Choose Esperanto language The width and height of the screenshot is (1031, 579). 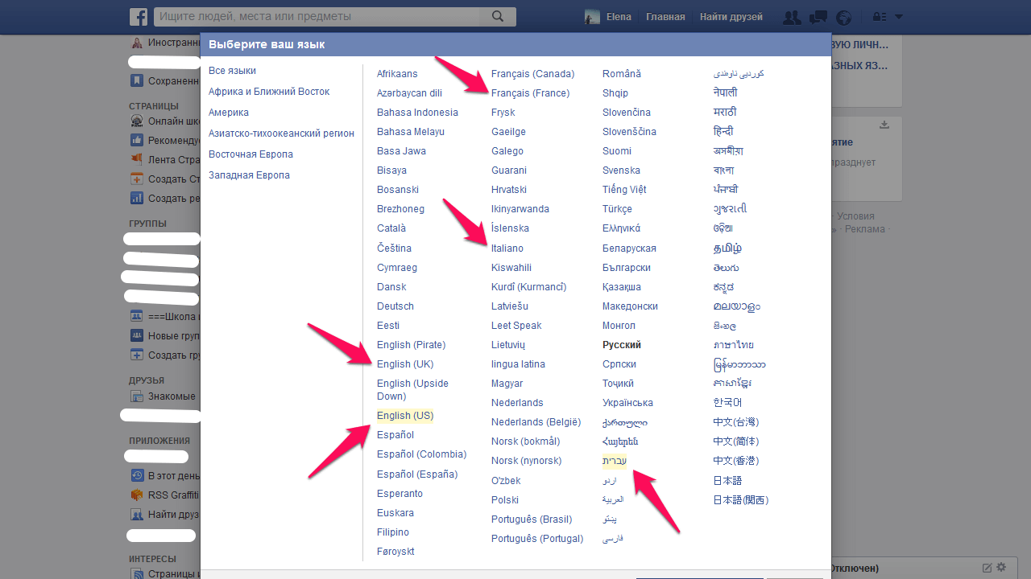click(x=400, y=494)
